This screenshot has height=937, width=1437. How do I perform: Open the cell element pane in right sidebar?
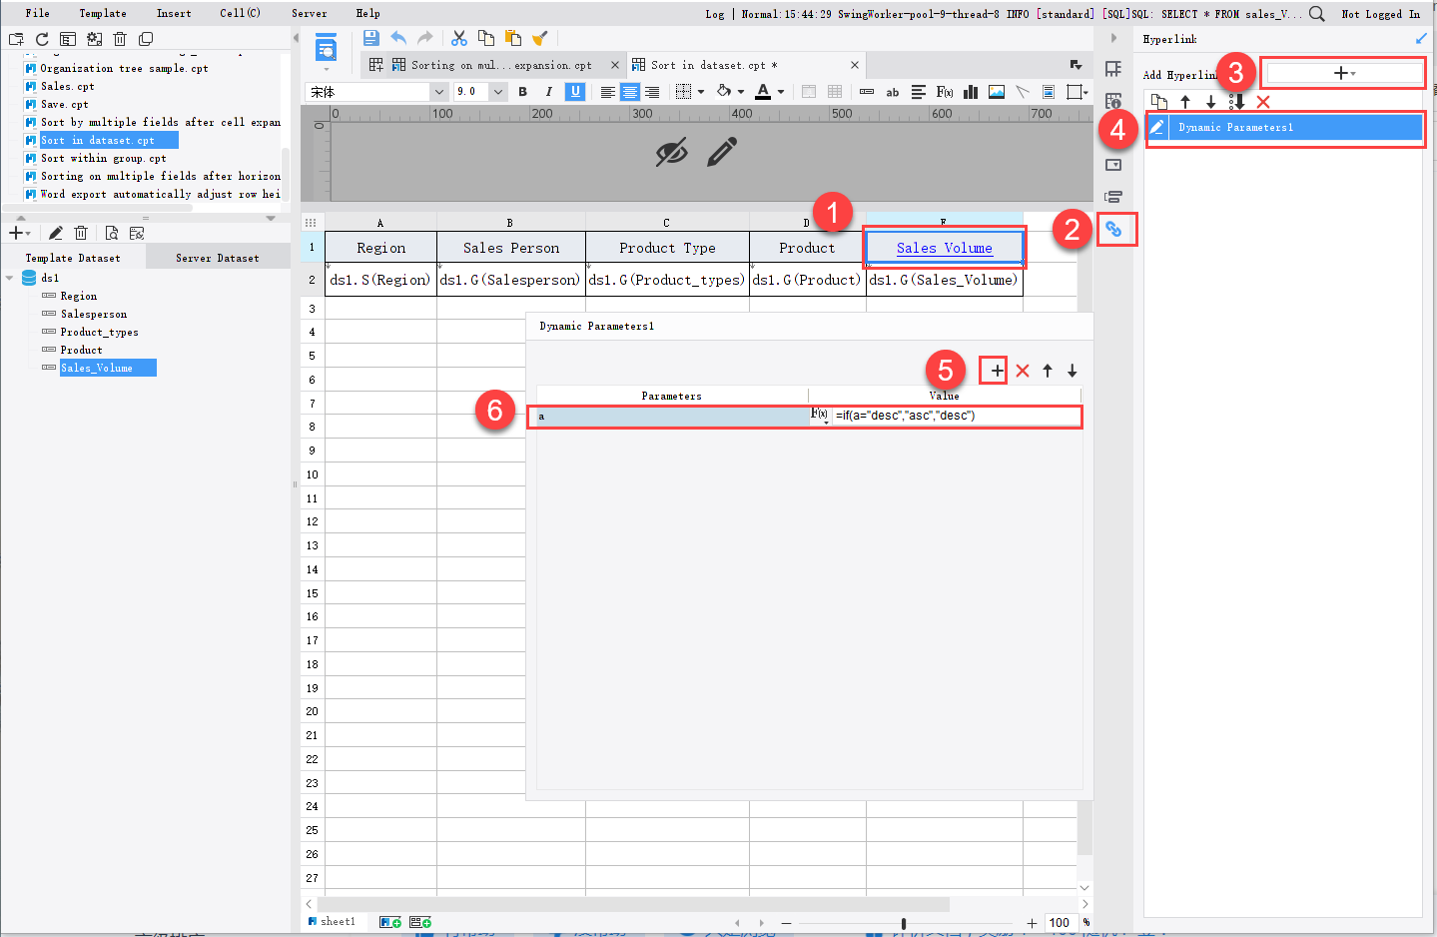pyautogui.click(x=1113, y=69)
